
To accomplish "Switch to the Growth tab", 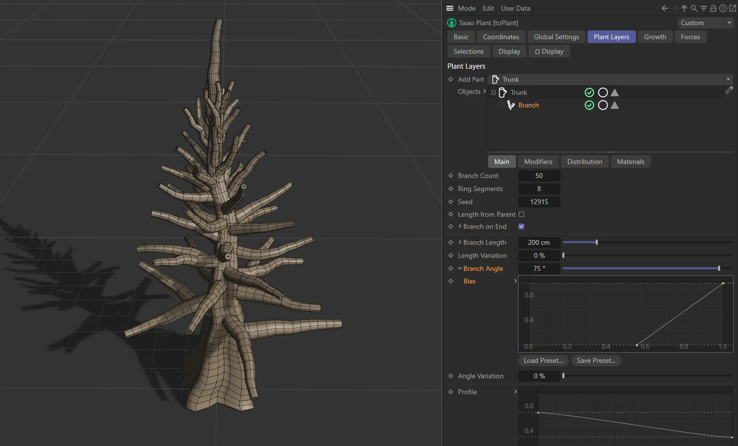I will click(655, 37).
